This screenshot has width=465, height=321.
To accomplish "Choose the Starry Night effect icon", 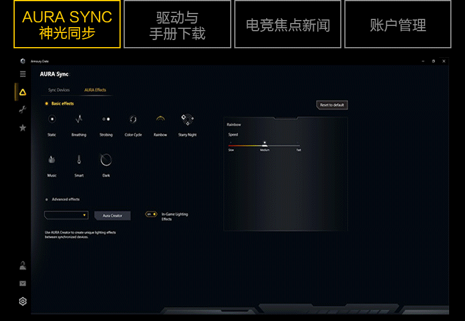I will (x=187, y=119).
